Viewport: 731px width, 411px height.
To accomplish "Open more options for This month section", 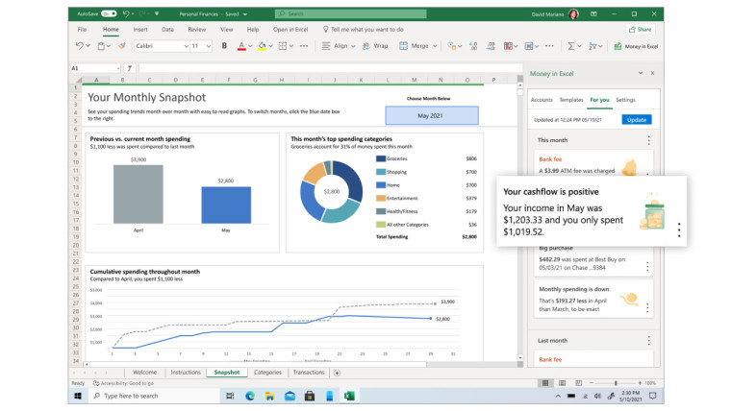I will tap(648, 140).
